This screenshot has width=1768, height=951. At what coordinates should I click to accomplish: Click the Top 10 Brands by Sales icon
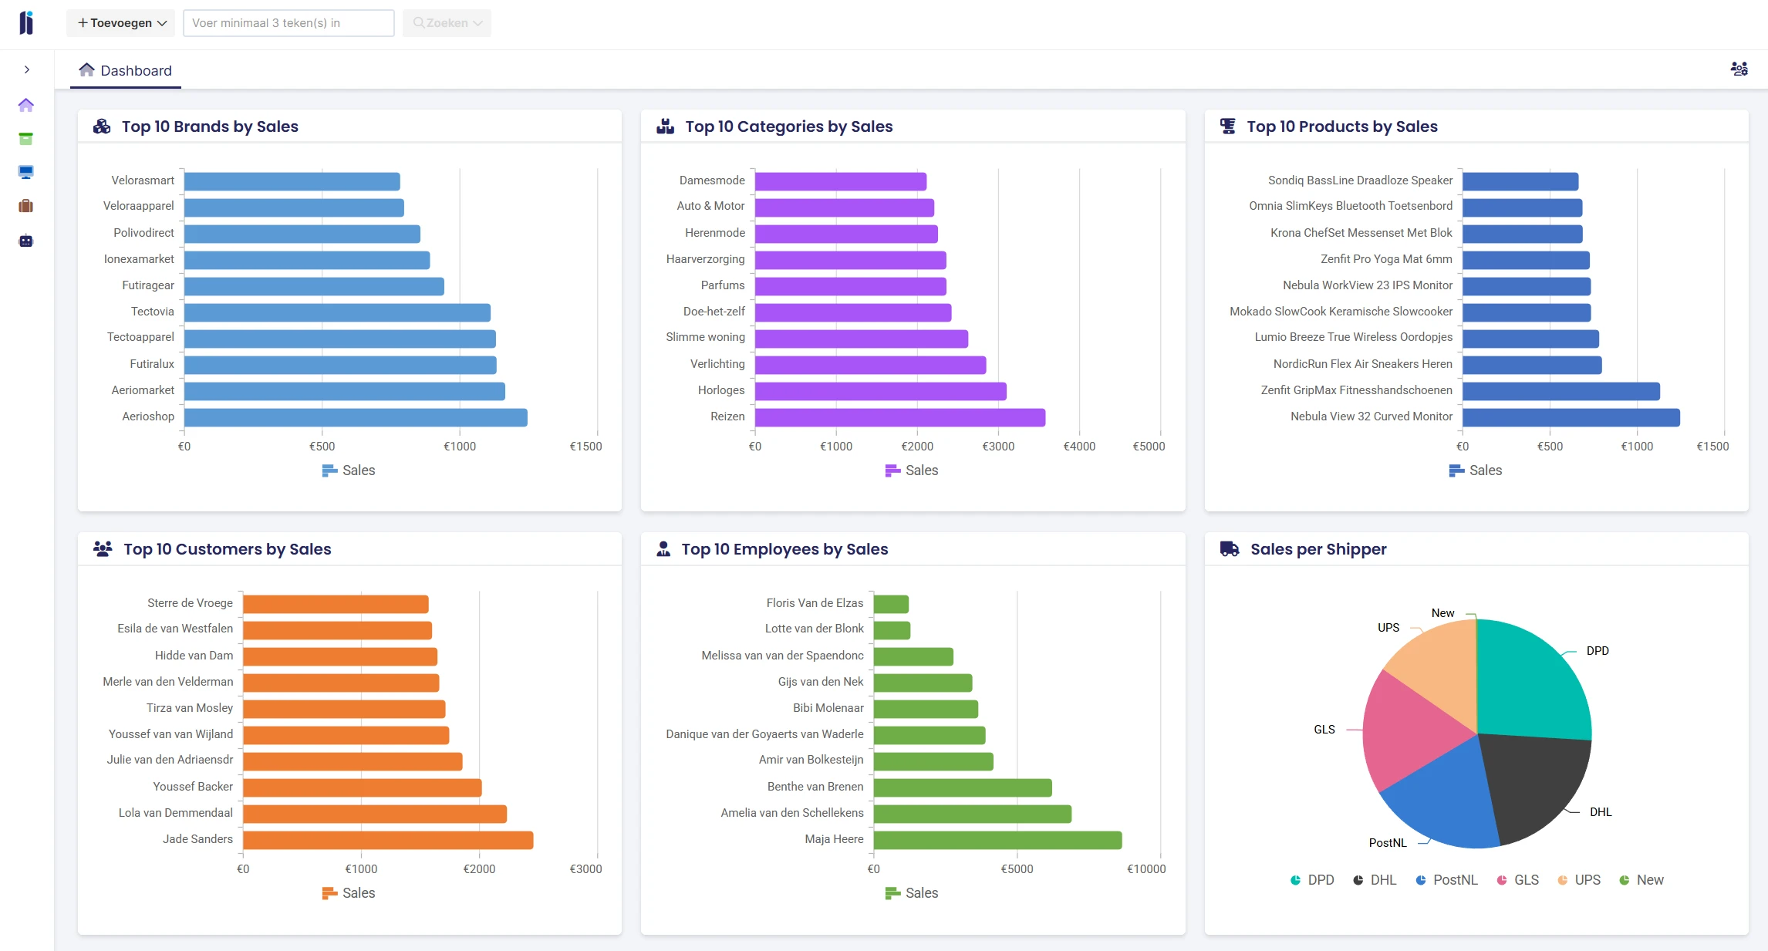pos(102,126)
